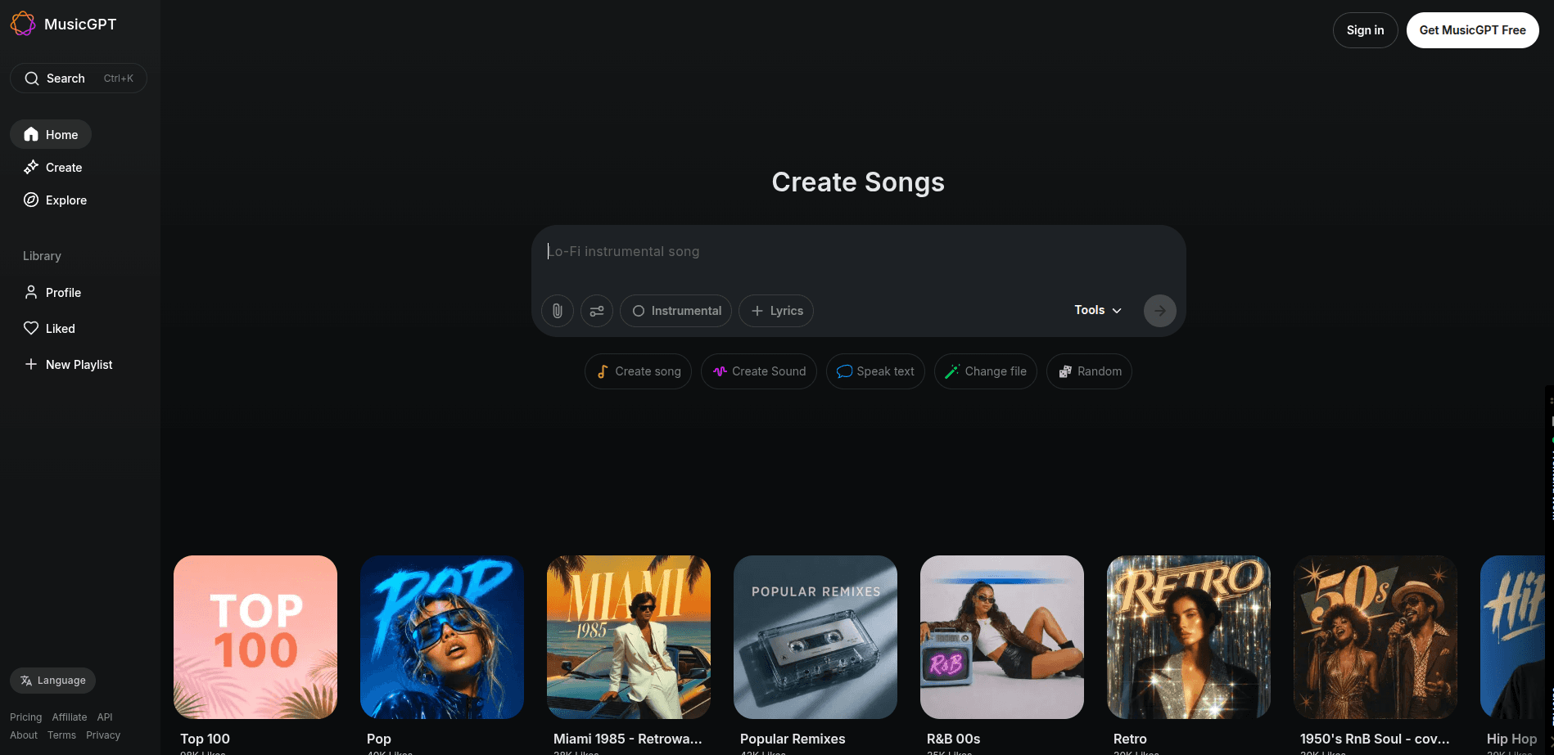The height and width of the screenshot is (755, 1554).
Task: Select the Speak text chip
Action: pyautogui.click(x=875, y=371)
